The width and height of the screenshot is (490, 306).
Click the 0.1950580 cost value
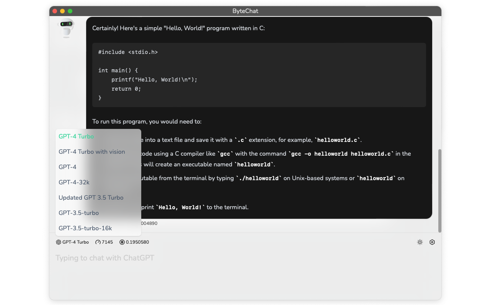click(137, 242)
